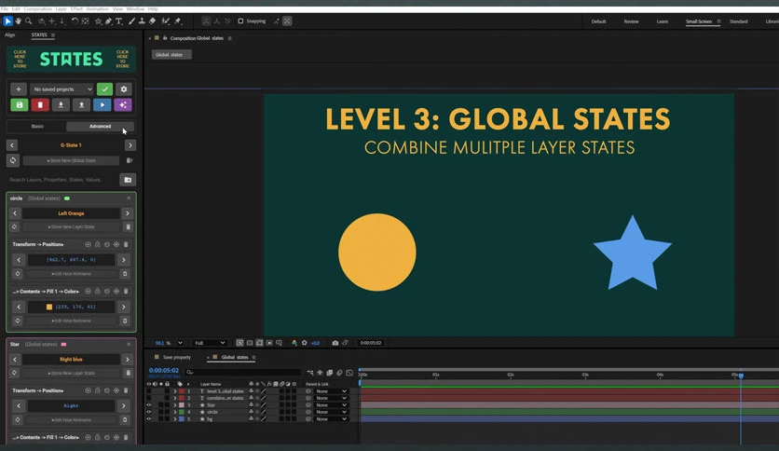The height and width of the screenshot is (451, 779).
Task: Switch to the Review workspace
Action: [x=632, y=21]
